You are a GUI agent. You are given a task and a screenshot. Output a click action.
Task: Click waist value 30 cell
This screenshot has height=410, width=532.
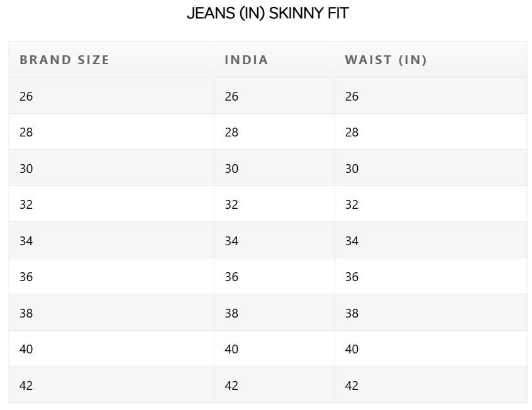[431, 168]
